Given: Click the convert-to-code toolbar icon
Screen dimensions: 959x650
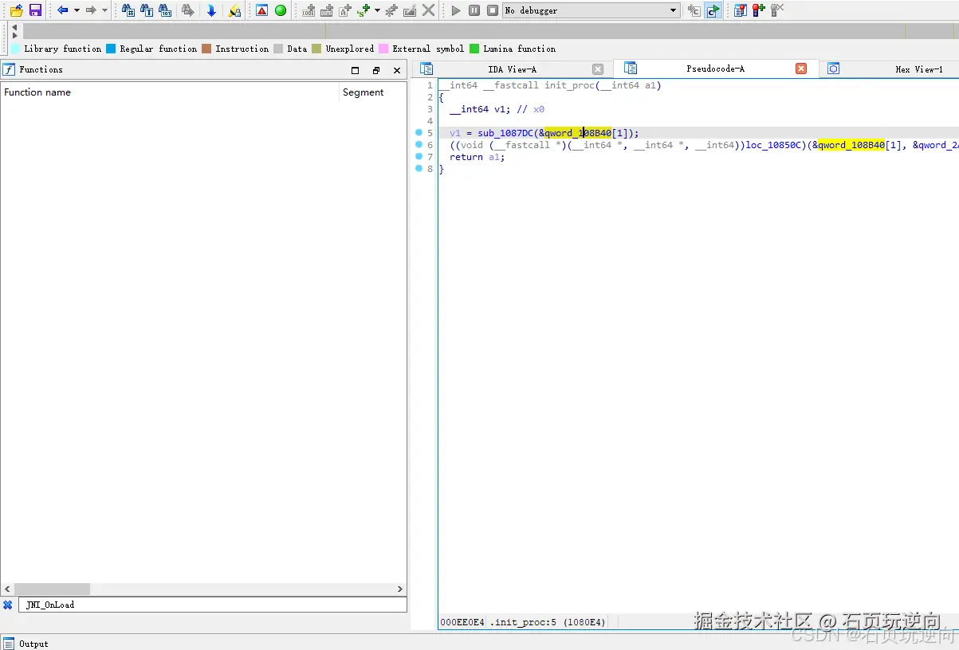Looking at the screenshot, I should [x=309, y=10].
